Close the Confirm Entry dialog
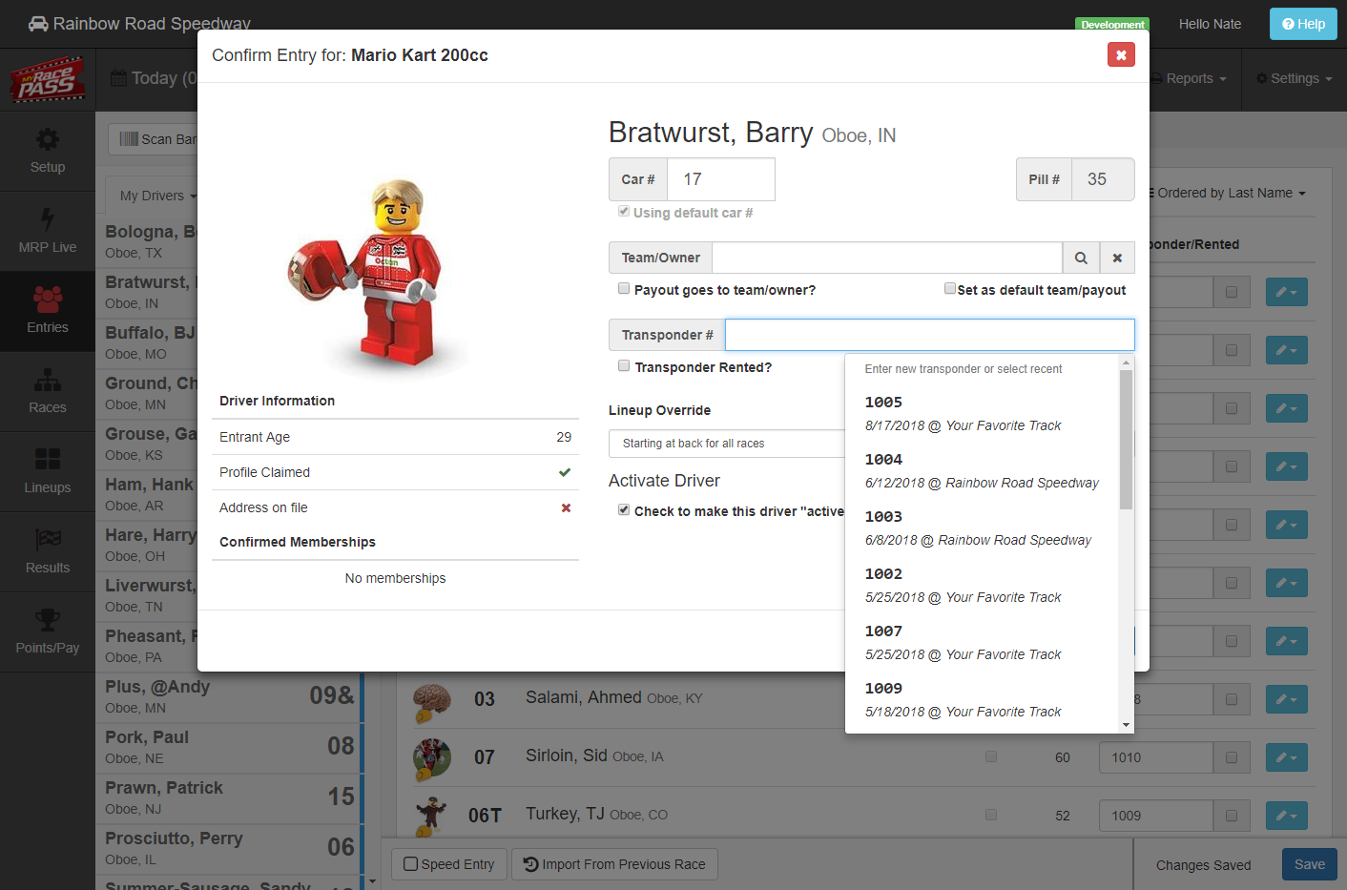The height and width of the screenshot is (890, 1347). [x=1121, y=54]
